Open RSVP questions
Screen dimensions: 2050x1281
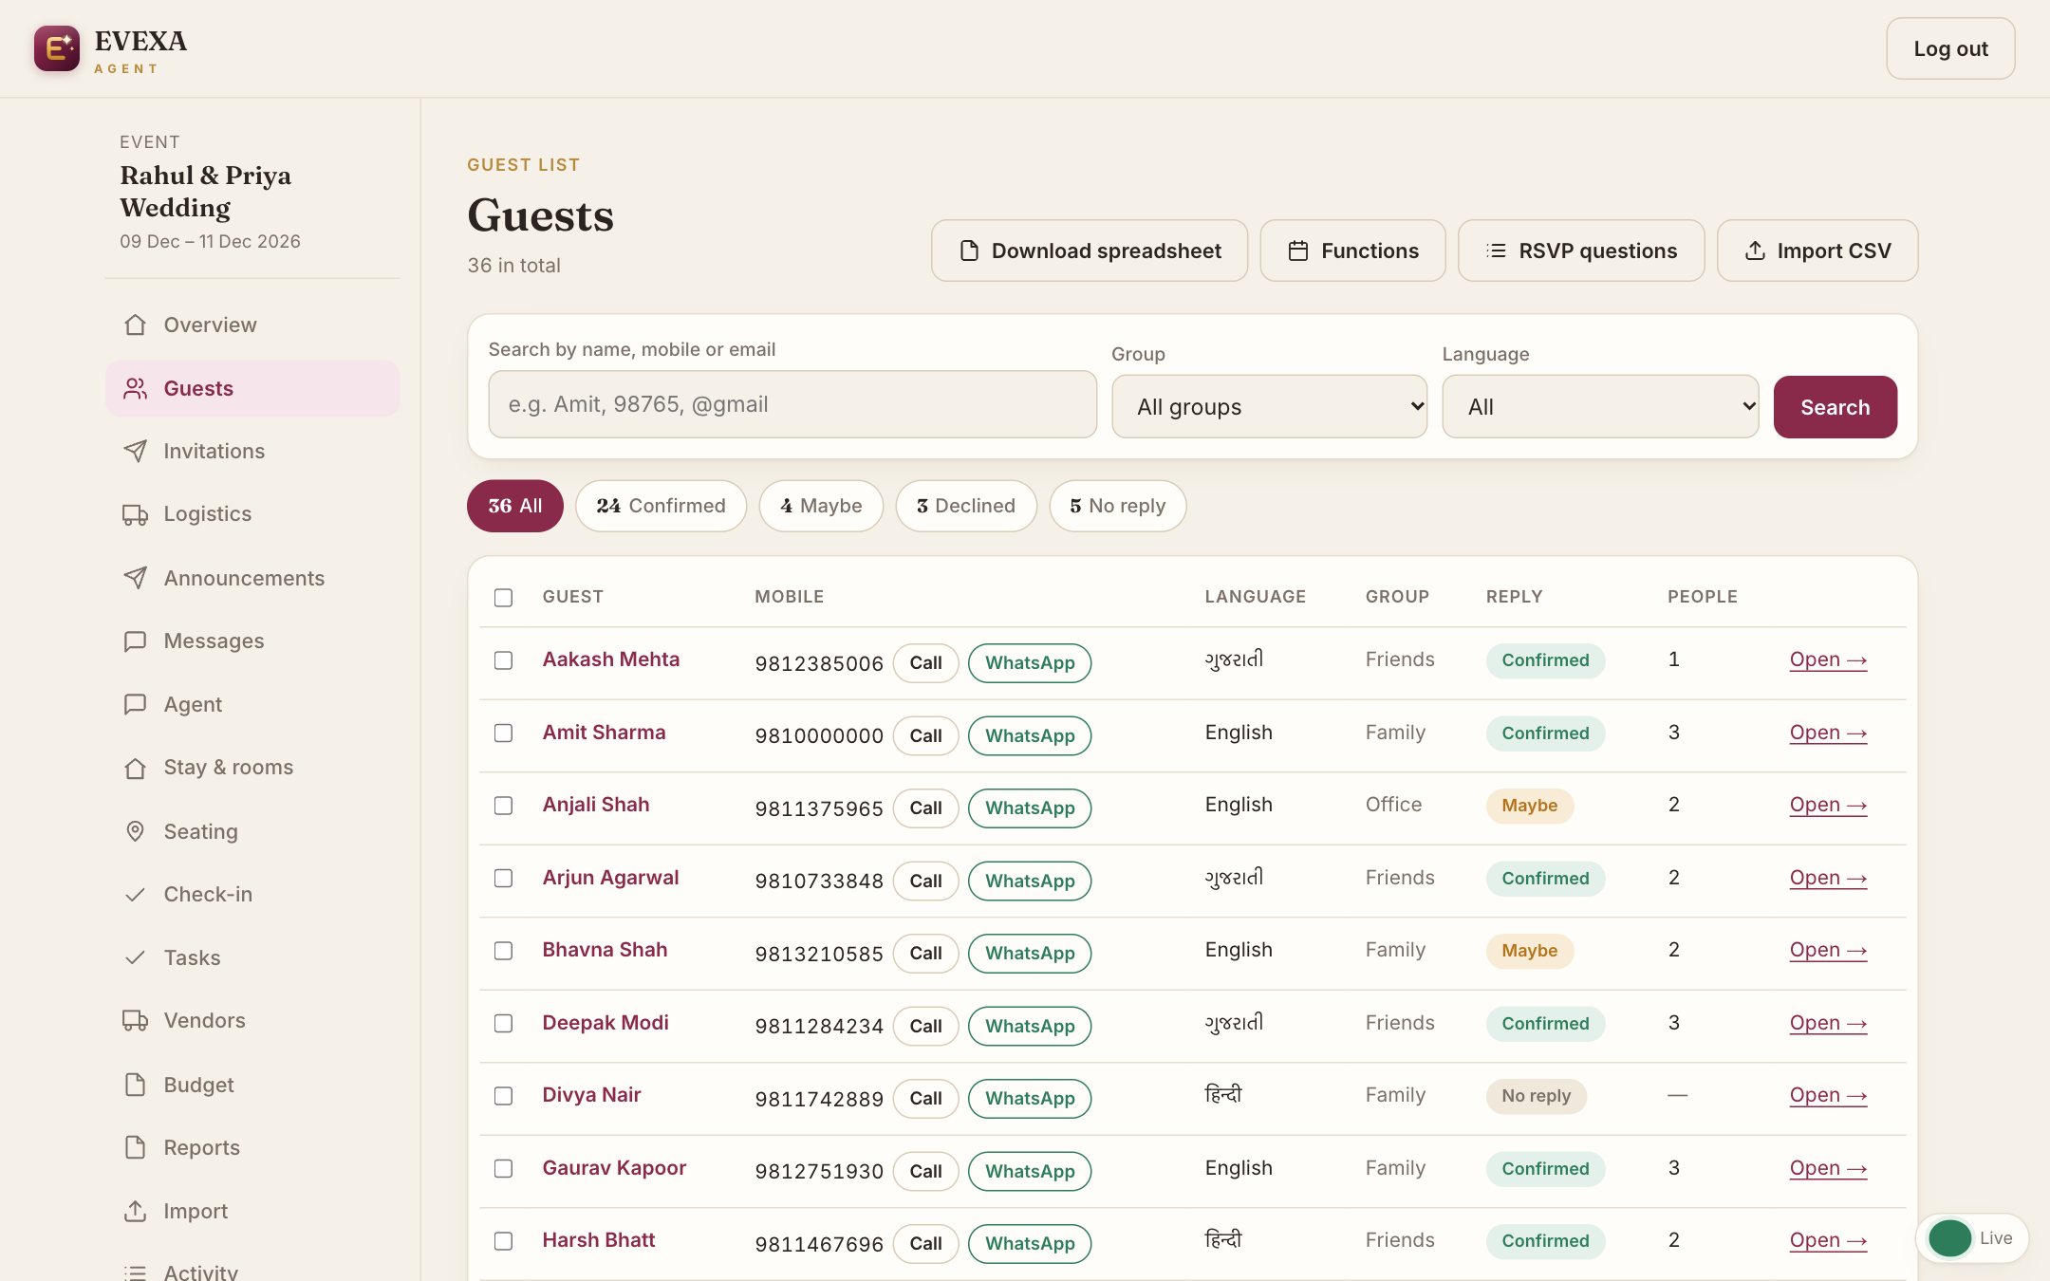point(1581,251)
